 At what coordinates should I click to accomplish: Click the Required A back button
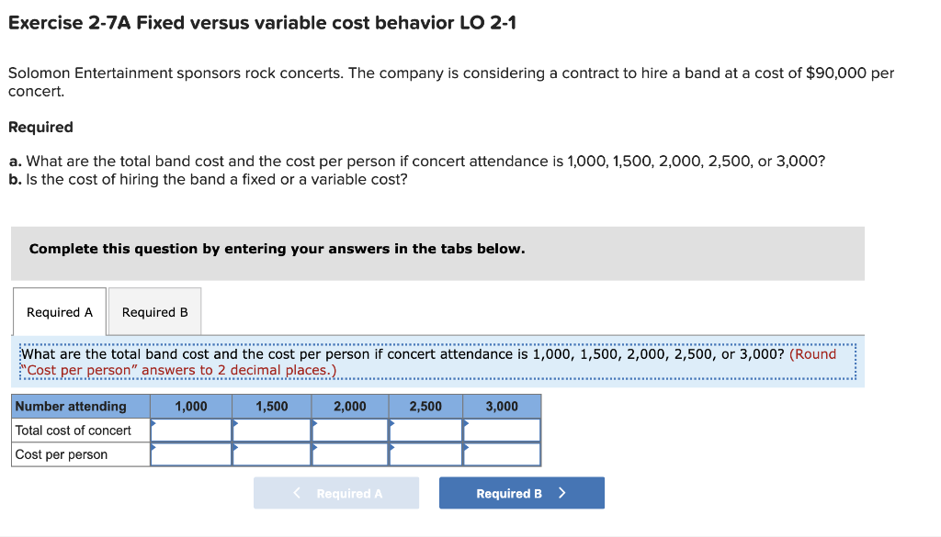click(x=336, y=492)
